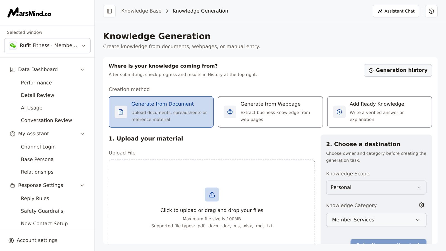Go to AI Usage page

pos(31,108)
